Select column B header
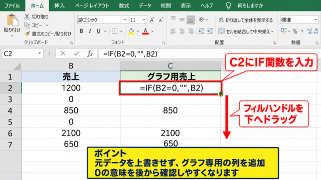321x180 pixels. [71, 66]
